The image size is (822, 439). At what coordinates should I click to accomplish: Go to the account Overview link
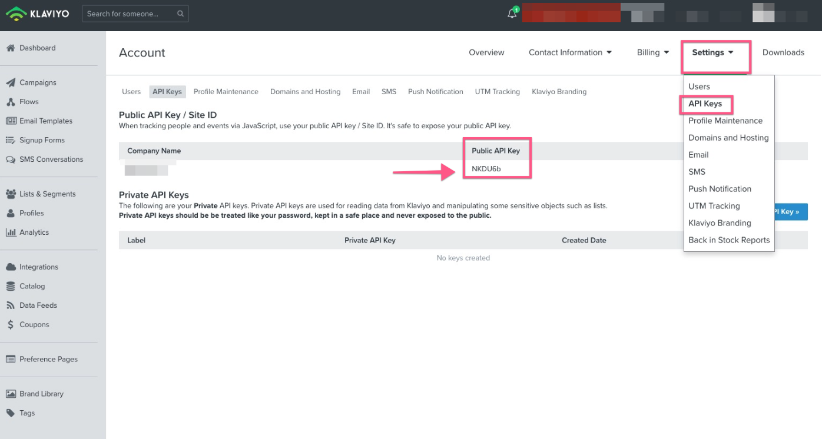486,52
